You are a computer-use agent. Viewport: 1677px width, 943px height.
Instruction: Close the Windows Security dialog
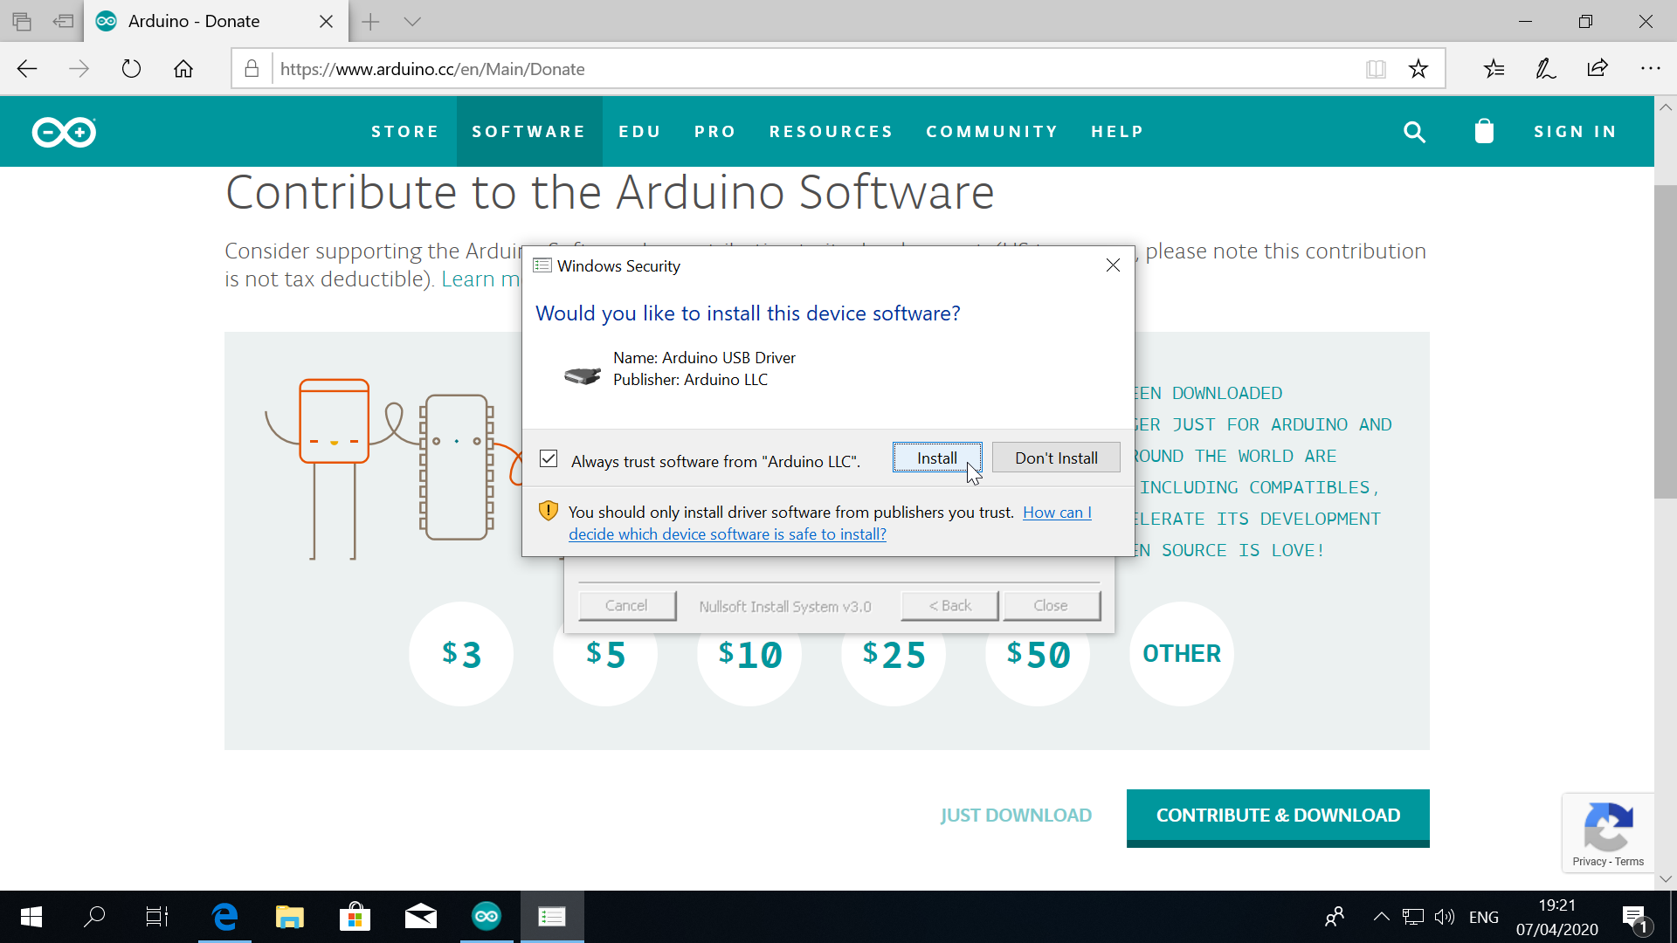(x=1113, y=265)
